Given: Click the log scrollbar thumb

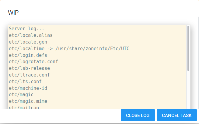Looking at the screenshot, I should tap(188, 48).
